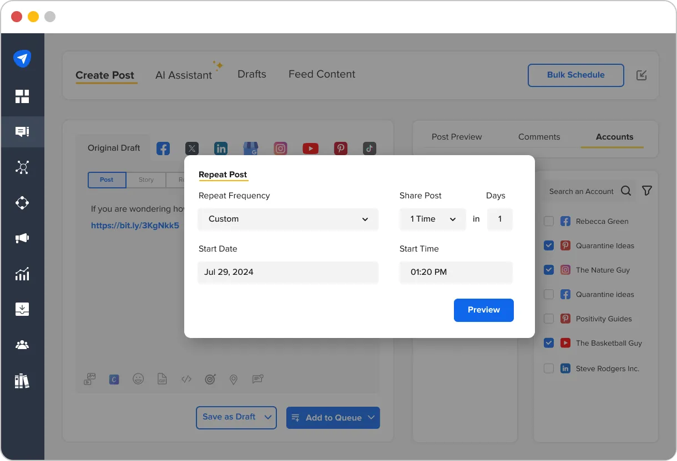677x461 pixels.
Task: Expand the Save as Draft dropdown arrow
Action: [269, 417]
